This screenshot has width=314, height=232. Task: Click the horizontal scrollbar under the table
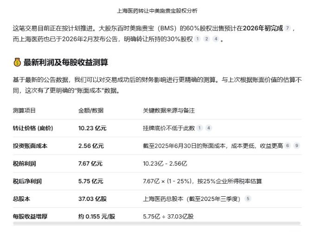click(157, 223)
